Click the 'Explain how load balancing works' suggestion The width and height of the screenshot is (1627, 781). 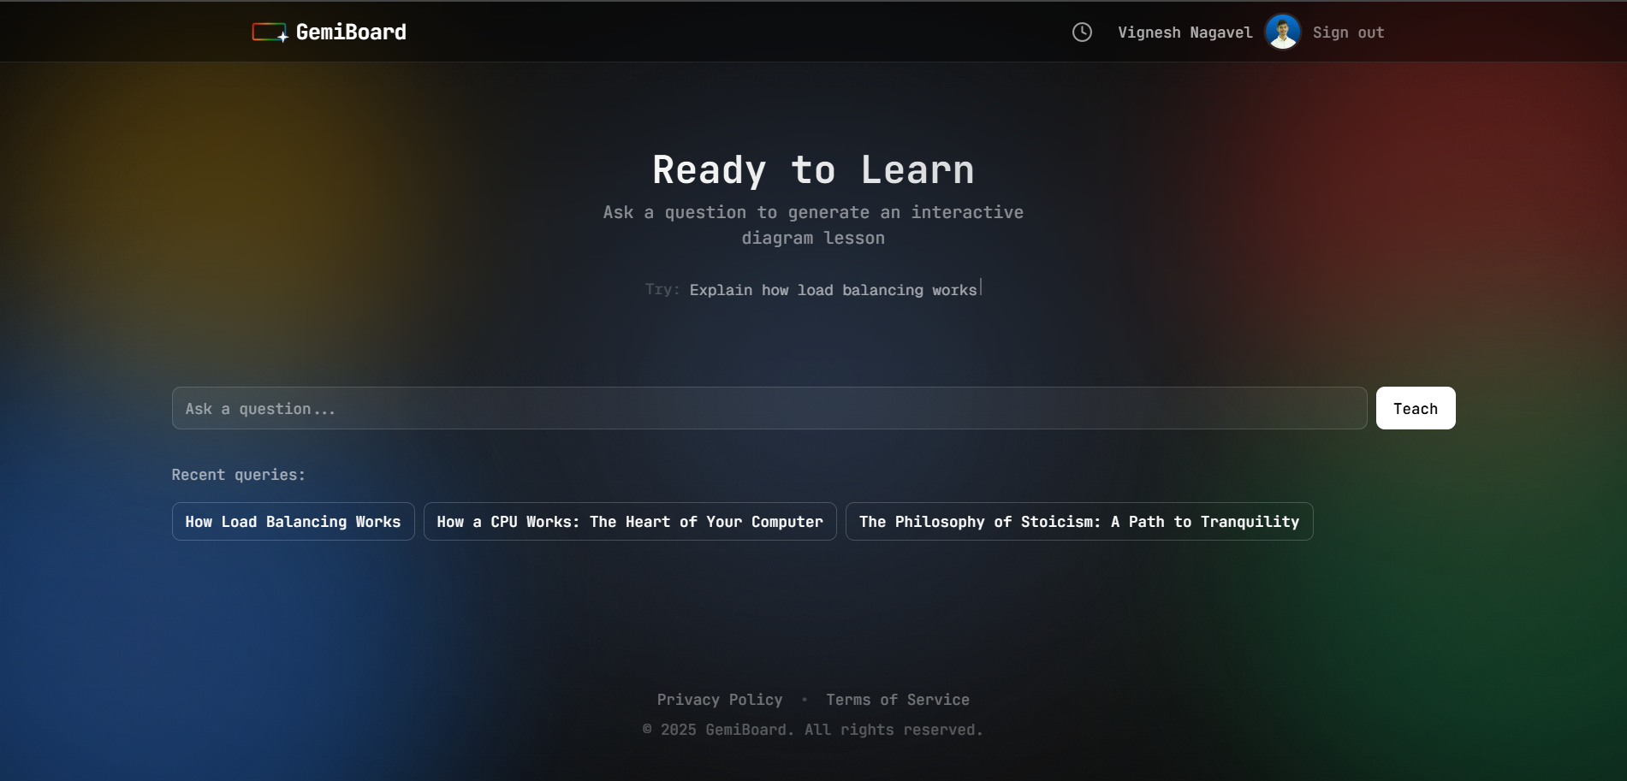833,290
